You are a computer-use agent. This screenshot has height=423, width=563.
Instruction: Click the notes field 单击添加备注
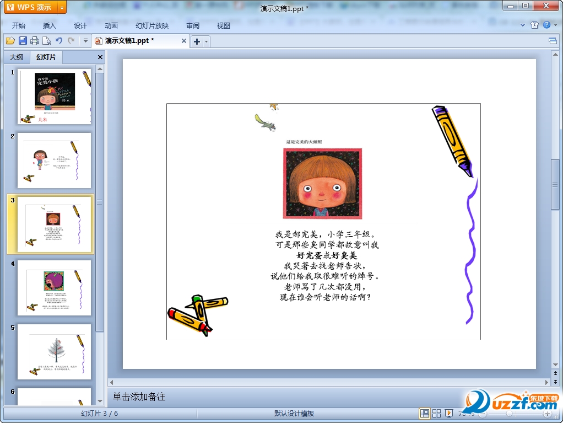coord(139,397)
